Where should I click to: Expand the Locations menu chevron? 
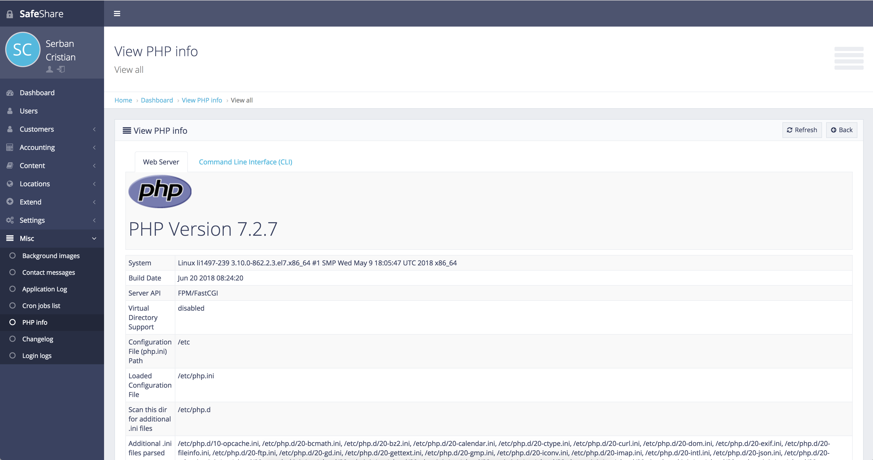point(94,184)
